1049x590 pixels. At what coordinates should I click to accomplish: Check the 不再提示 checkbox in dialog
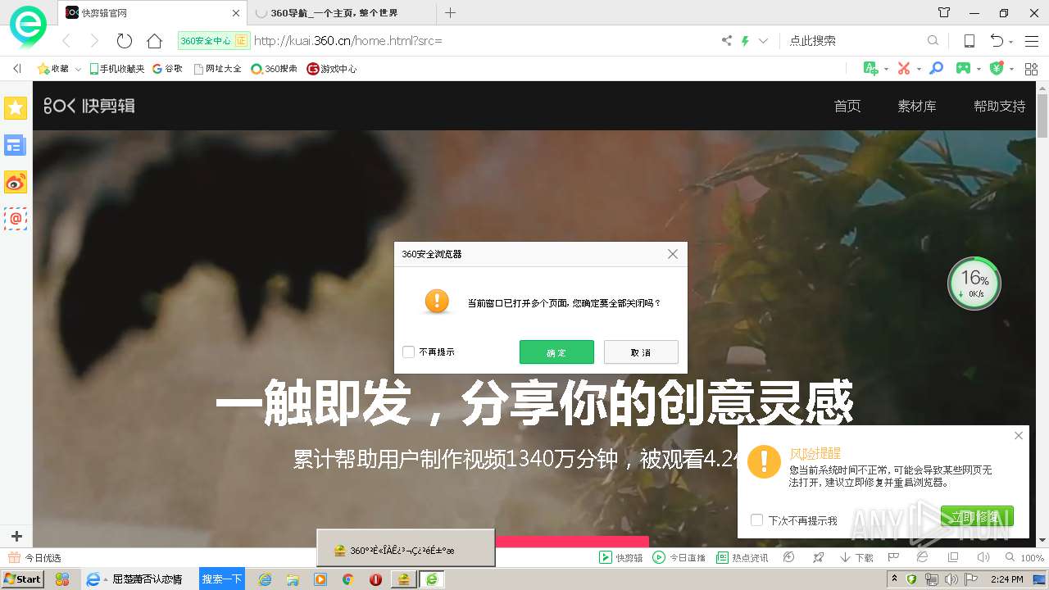pos(409,352)
